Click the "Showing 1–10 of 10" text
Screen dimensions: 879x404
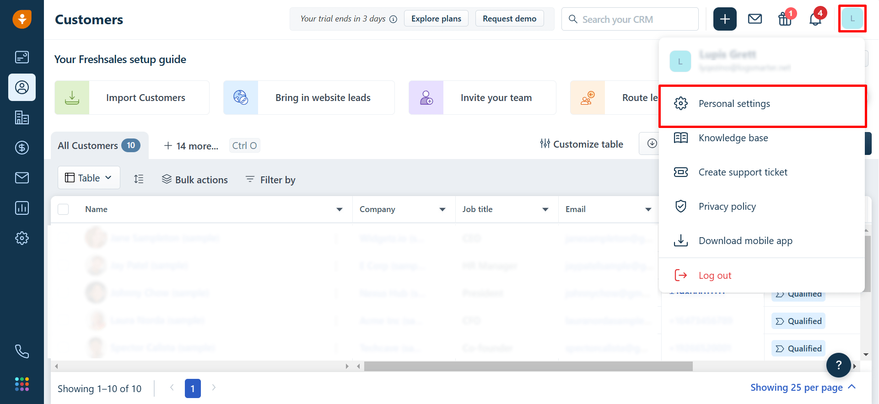(99, 388)
